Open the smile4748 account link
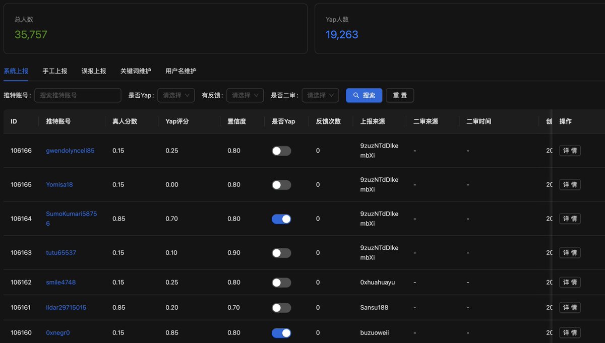Screen dimensions: 605x343 click(61, 283)
